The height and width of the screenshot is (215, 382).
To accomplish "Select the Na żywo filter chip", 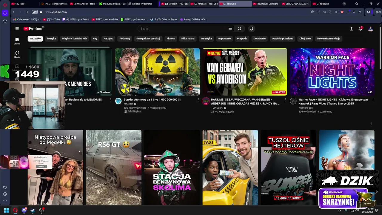I will point(108,39).
